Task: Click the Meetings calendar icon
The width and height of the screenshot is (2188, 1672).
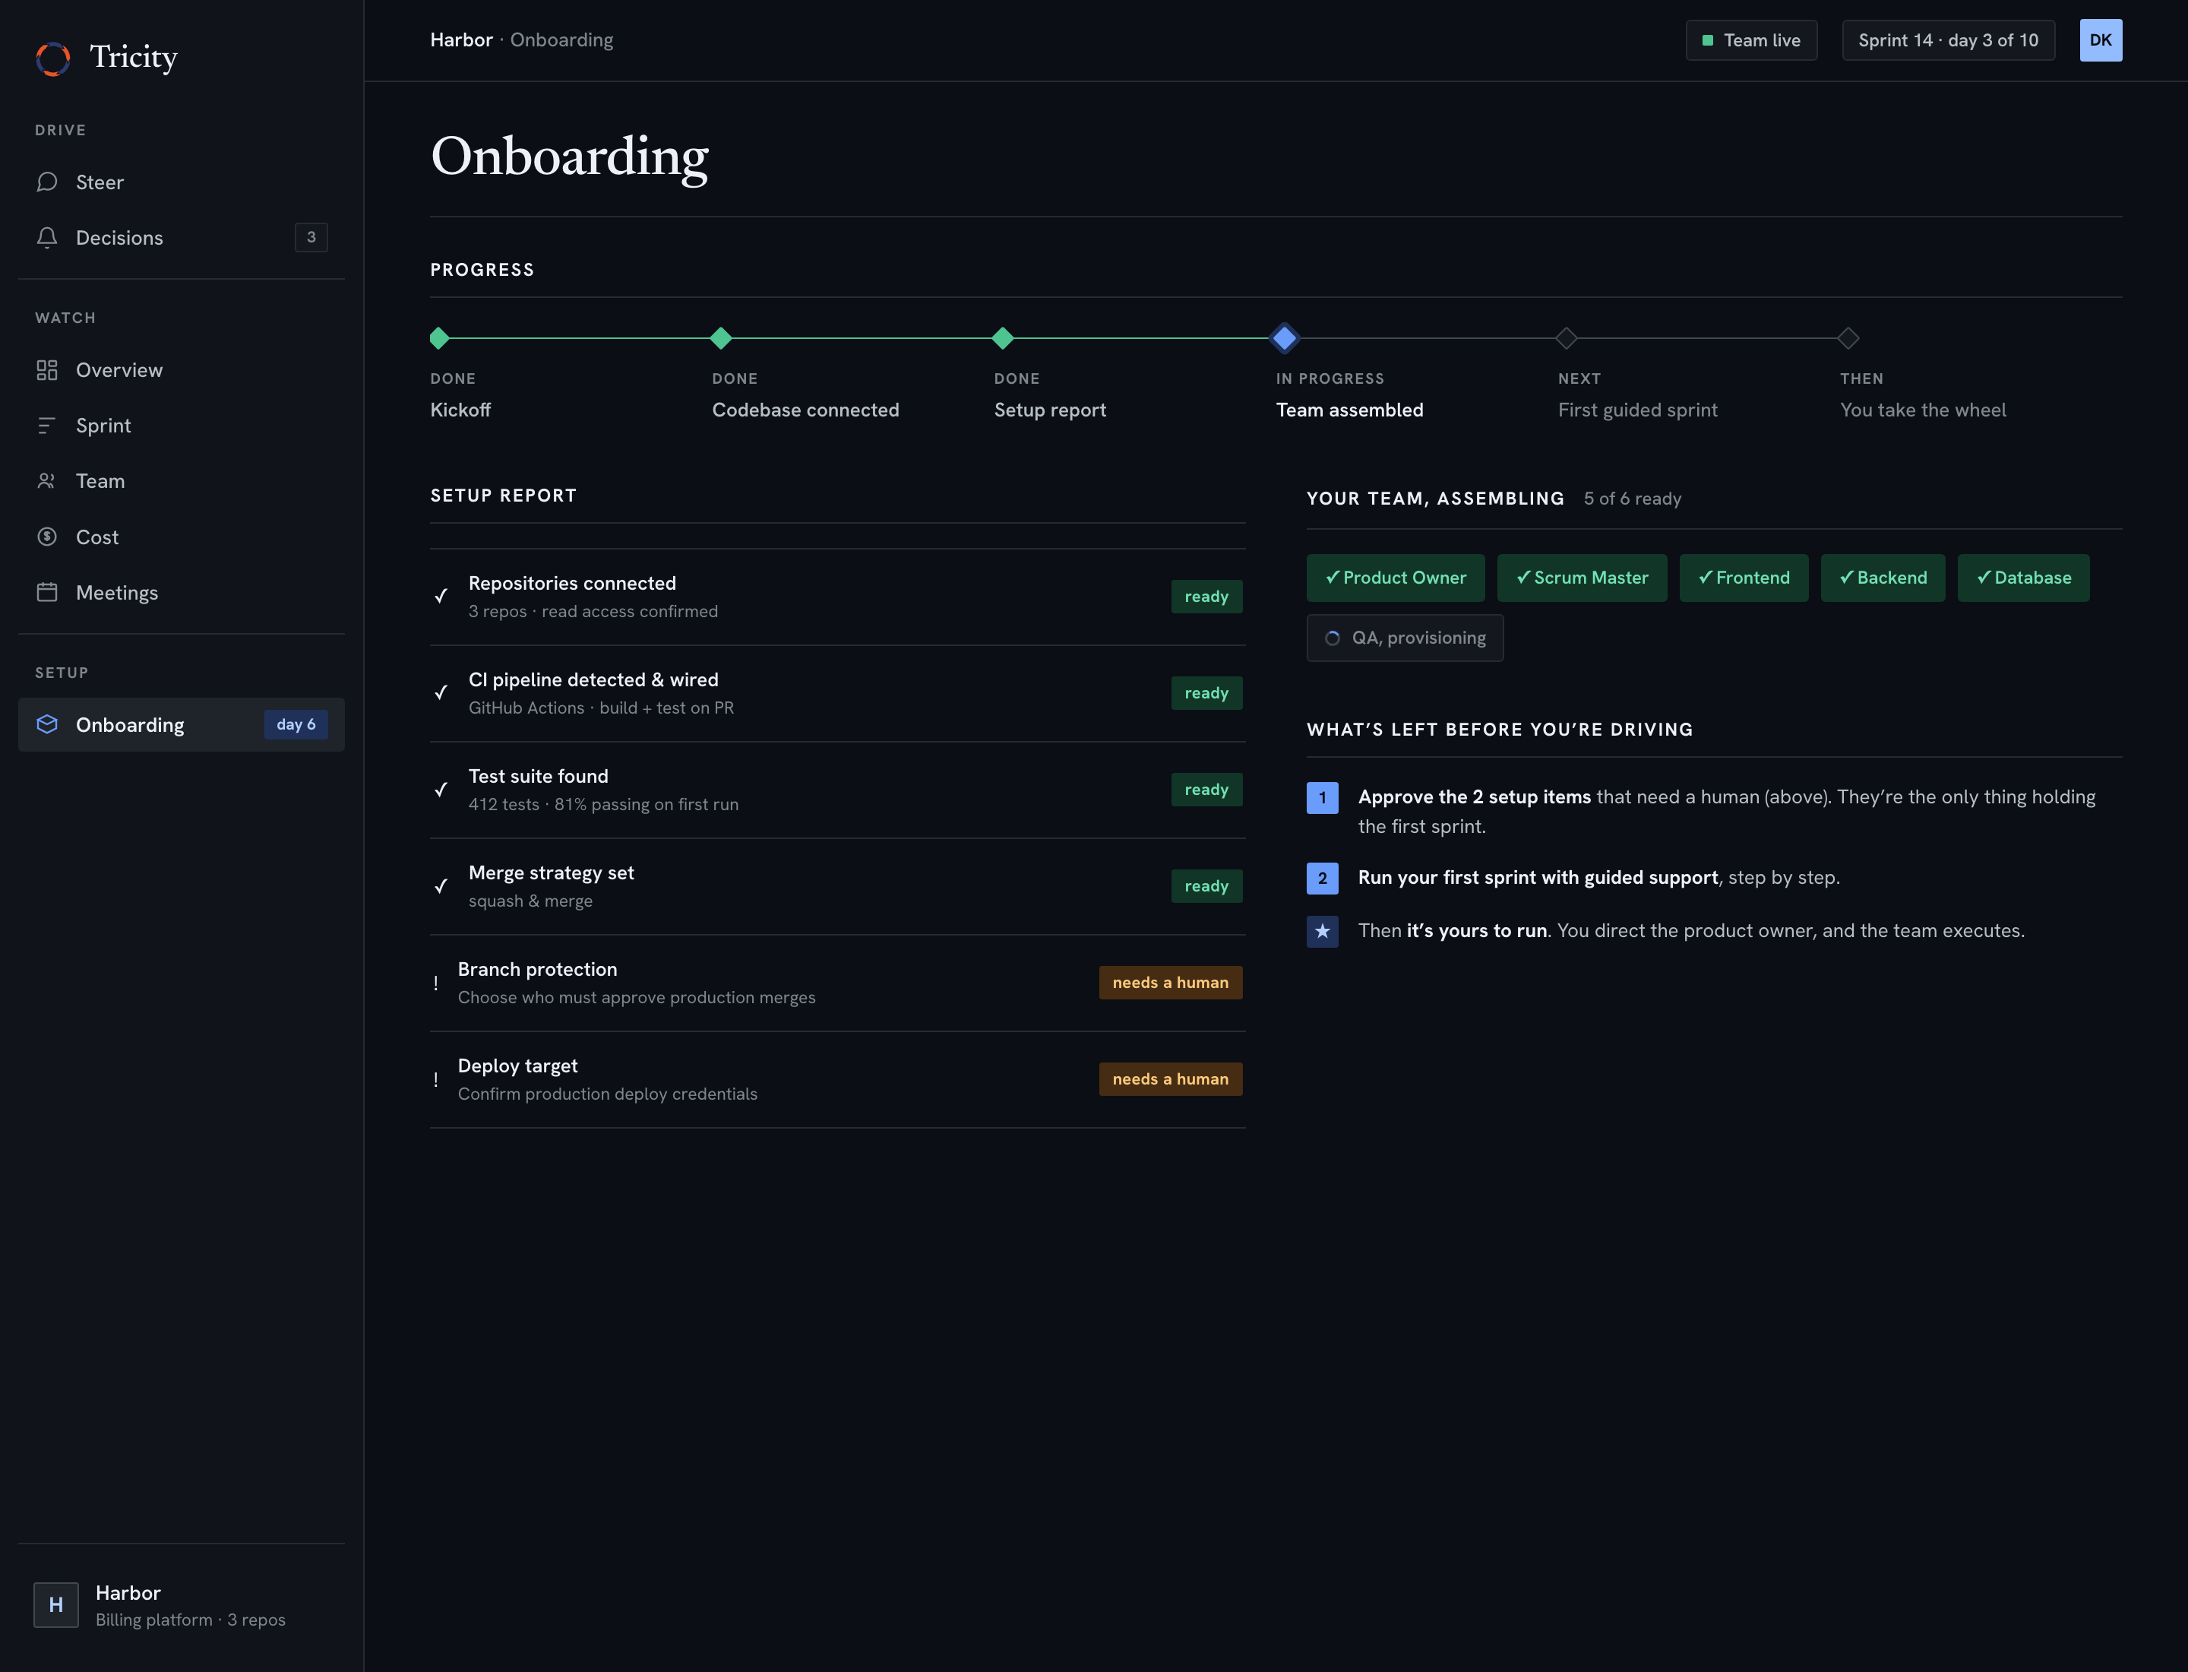Action: point(47,592)
